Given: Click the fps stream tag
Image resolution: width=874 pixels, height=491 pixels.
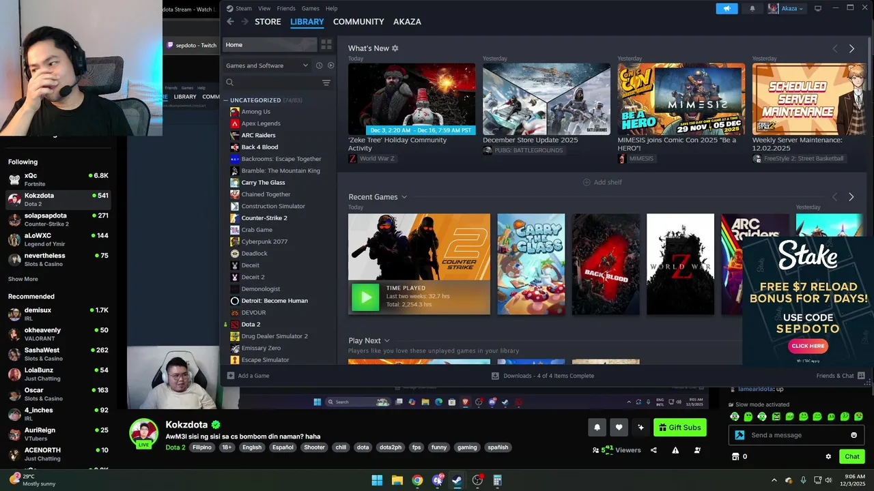Looking at the screenshot, I should pyautogui.click(x=417, y=447).
